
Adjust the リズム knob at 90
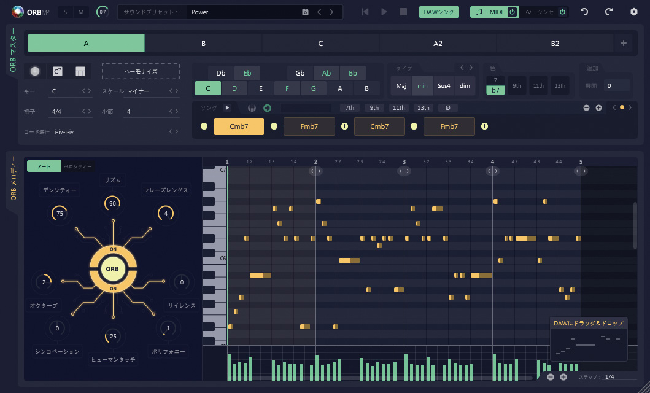coord(112,203)
